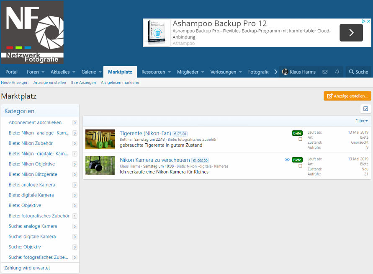The height and width of the screenshot is (274, 373).
Task: Select the Marktplatz tab
Action: pos(120,72)
